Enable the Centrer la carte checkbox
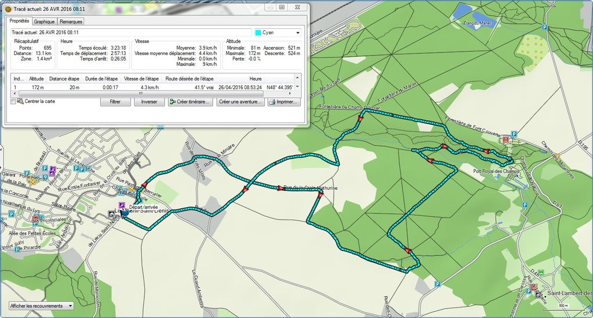Viewport: 593px width, 318px height. 13,102
